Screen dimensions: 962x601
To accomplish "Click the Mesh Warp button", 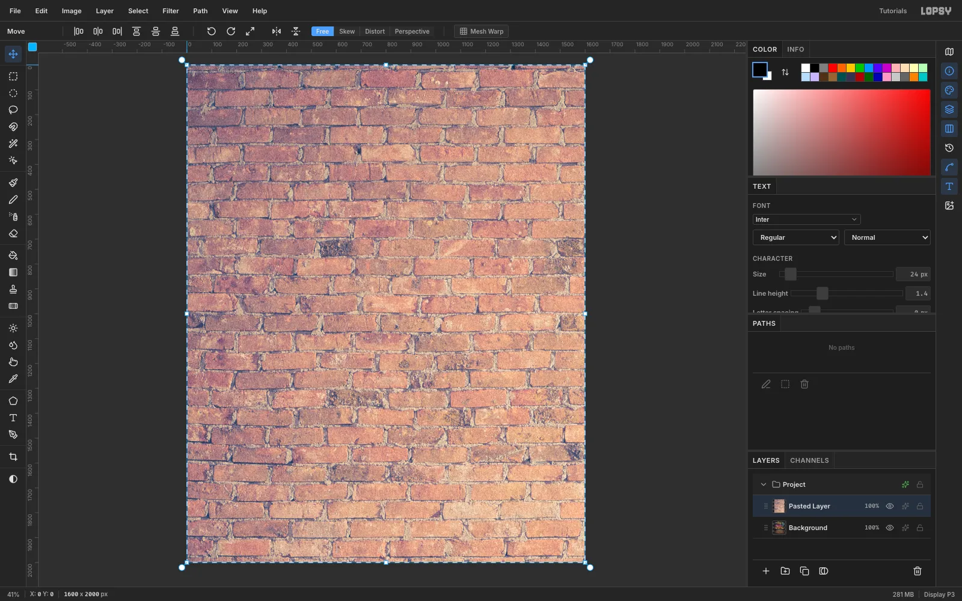I will [x=481, y=31].
